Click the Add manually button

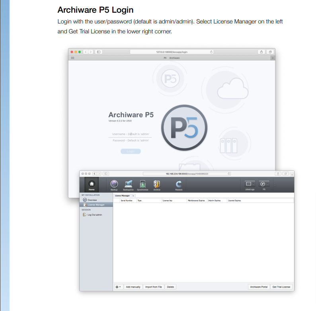(133, 287)
